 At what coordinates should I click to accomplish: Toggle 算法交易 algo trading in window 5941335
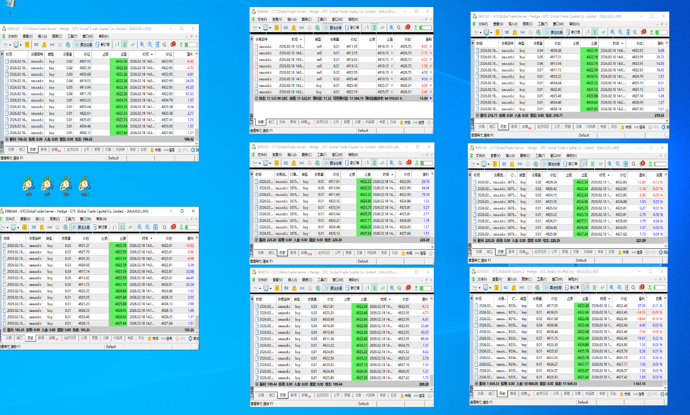(554, 32)
